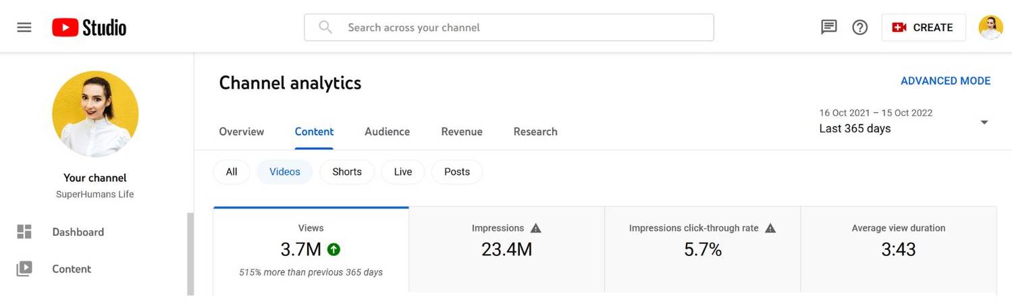
Task: Click the YouTube Studio logo
Action: coord(89,28)
